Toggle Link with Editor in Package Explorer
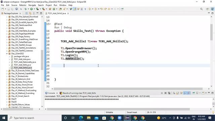Viewport: 215px width, 121px height. [30, 13]
